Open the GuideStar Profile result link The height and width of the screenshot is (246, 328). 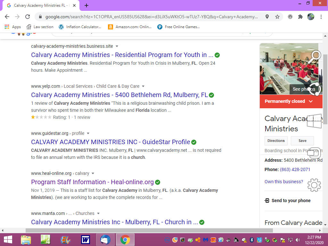click(x=111, y=142)
